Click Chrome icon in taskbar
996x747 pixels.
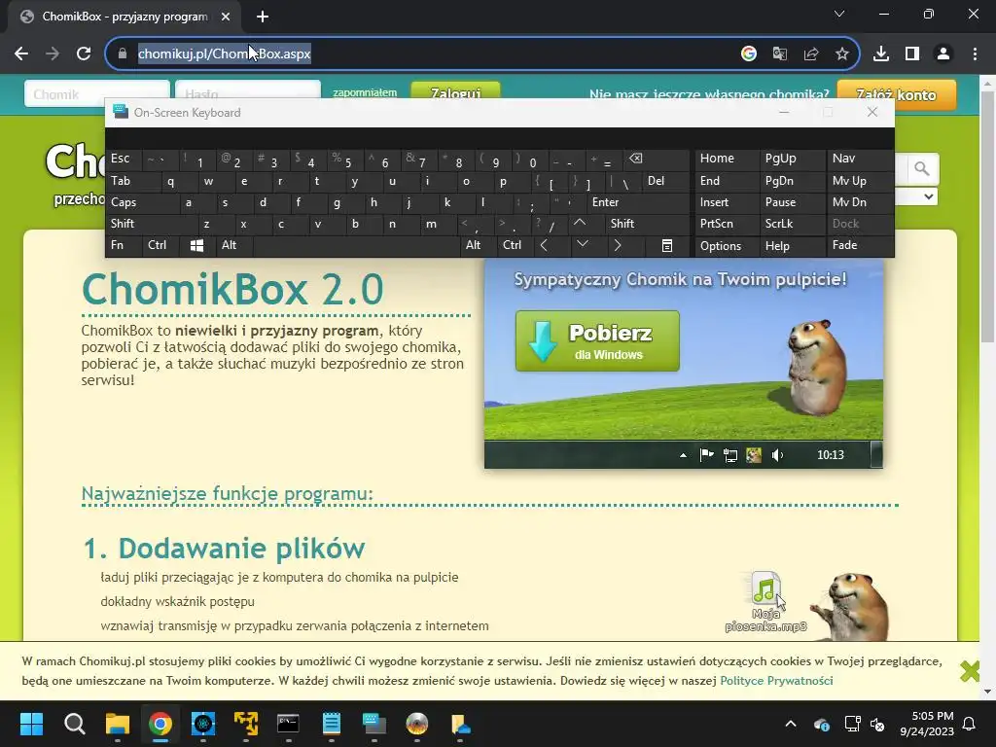(160, 724)
